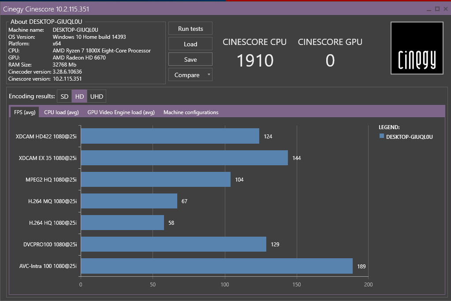Click the MPEG2 HQ 1080@25i bar

[156, 179]
